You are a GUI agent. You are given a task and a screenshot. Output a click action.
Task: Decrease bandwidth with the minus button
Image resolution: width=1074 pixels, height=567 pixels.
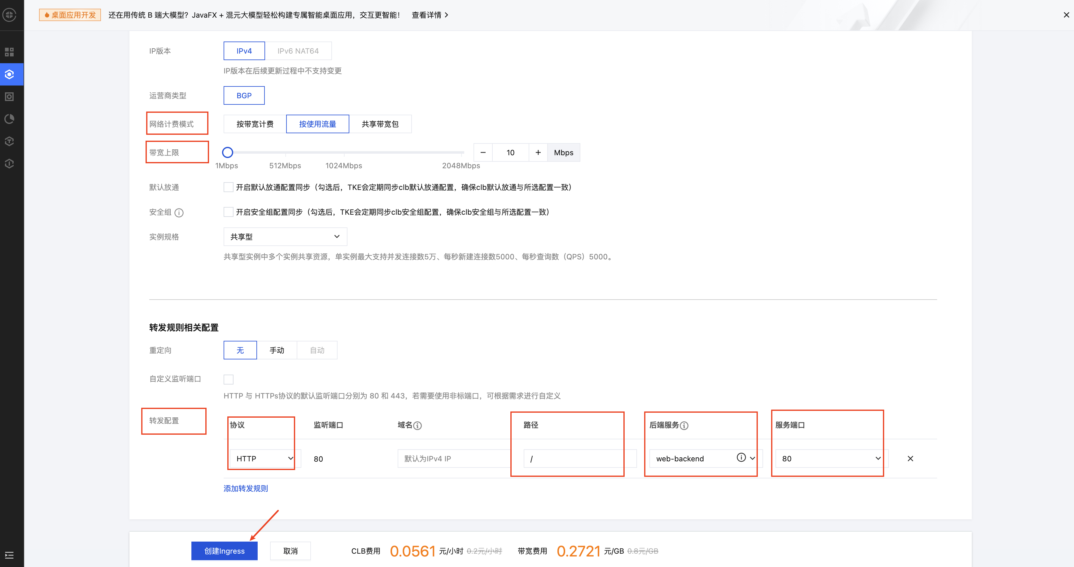pos(483,153)
